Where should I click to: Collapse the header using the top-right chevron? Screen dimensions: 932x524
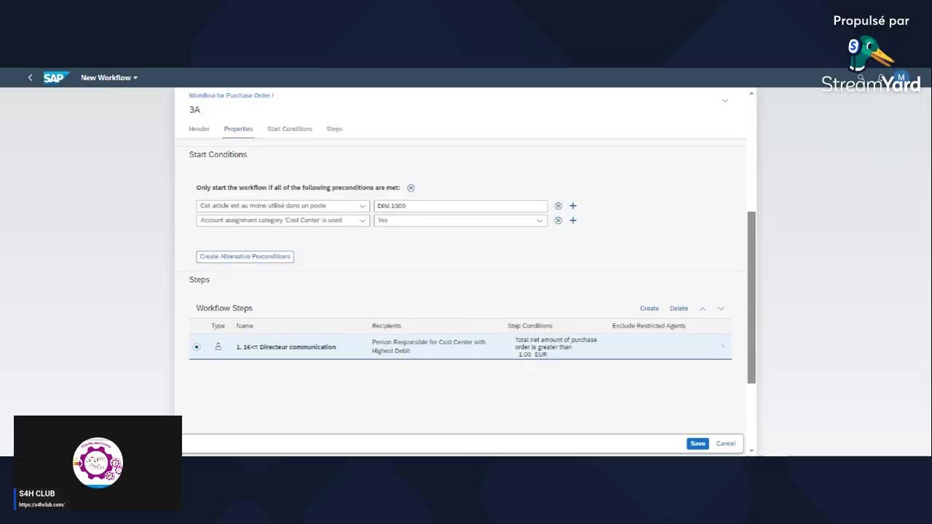tap(724, 100)
